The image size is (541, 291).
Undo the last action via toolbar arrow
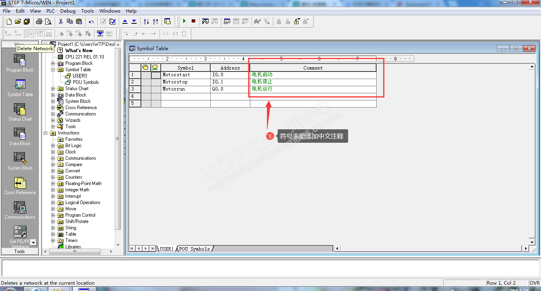(91, 21)
